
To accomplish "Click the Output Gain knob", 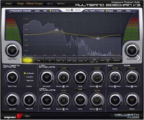I will (x=132, y=50).
